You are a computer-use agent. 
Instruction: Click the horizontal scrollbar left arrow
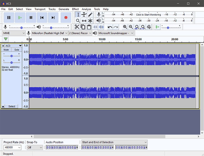[x=32, y=136]
